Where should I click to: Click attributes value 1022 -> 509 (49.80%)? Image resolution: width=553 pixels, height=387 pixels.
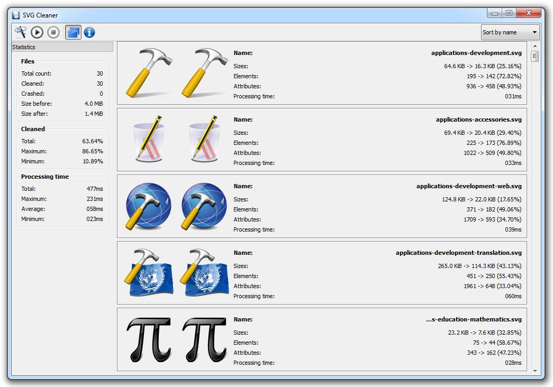492,153
